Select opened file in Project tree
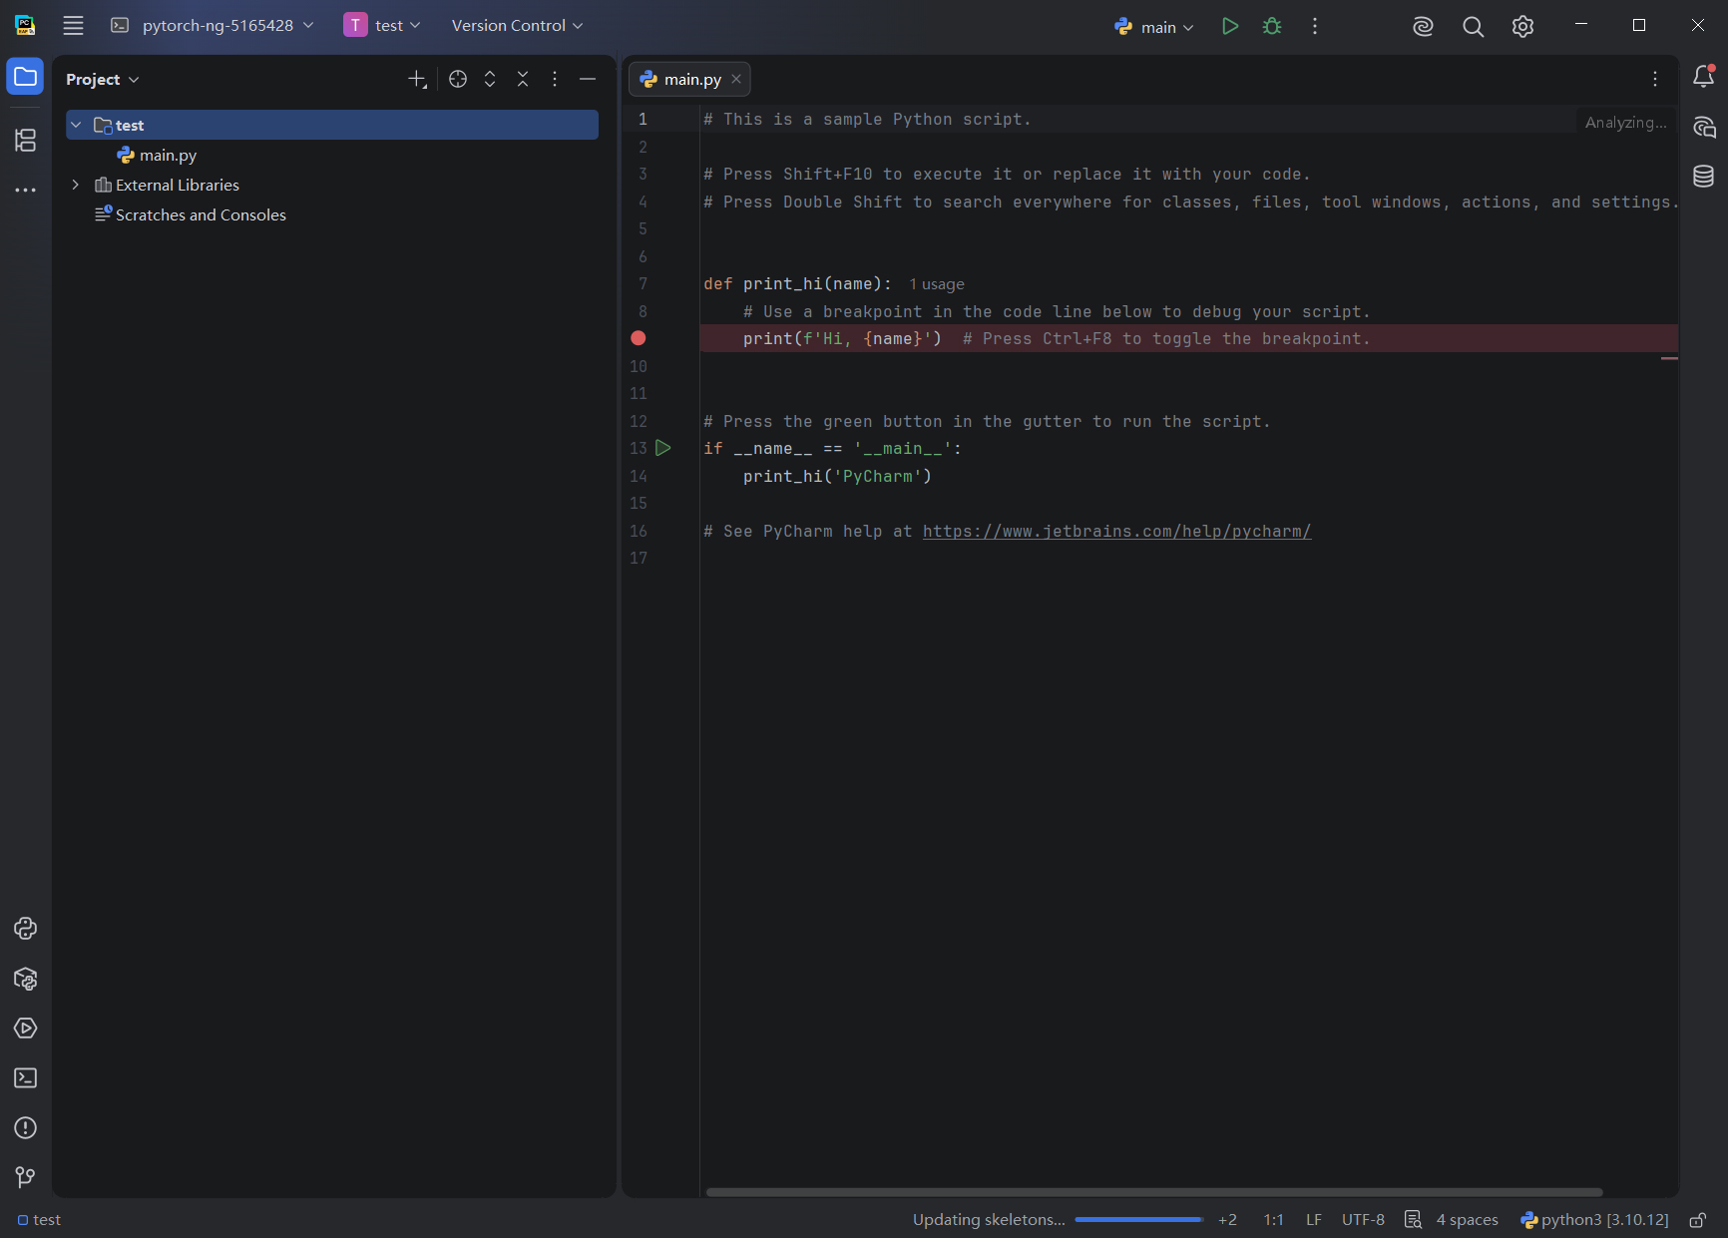 coord(458,79)
